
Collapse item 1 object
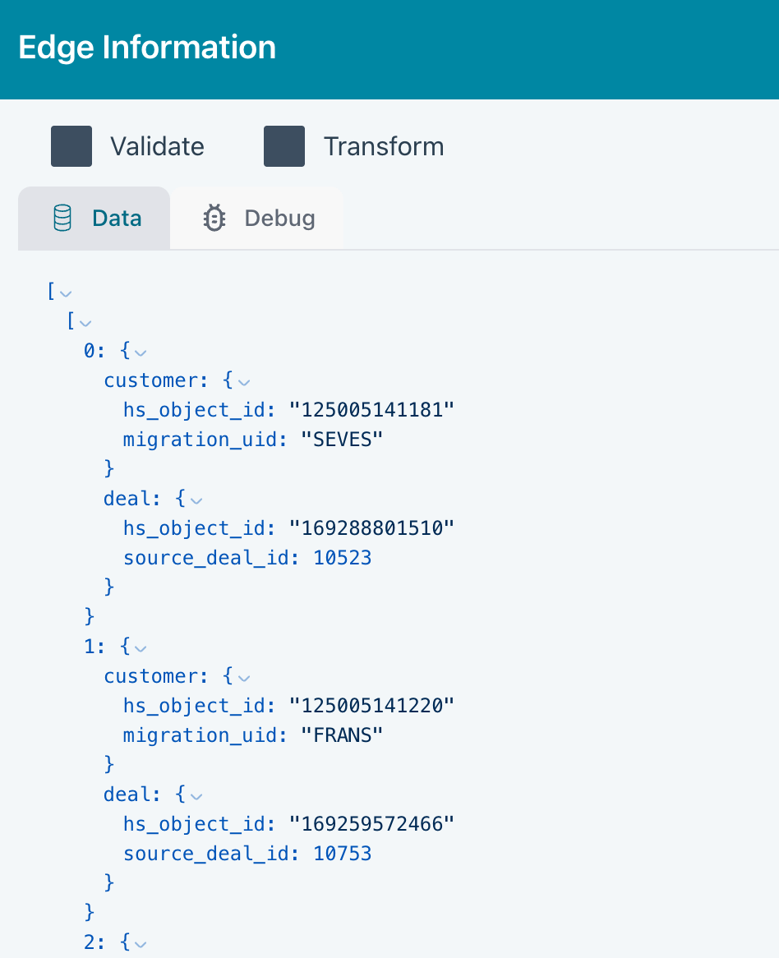coord(141,647)
